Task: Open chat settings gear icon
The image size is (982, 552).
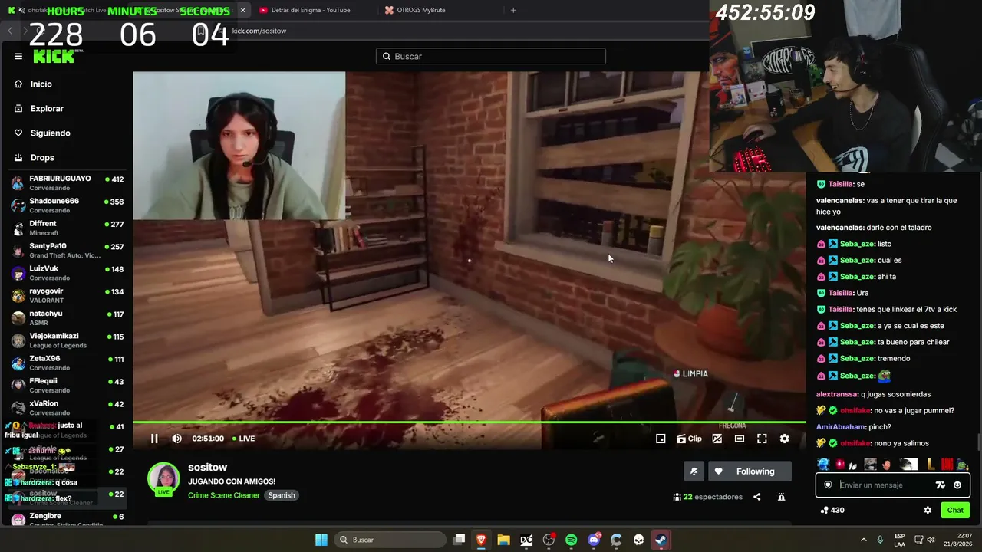Action: pyautogui.click(x=928, y=510)
